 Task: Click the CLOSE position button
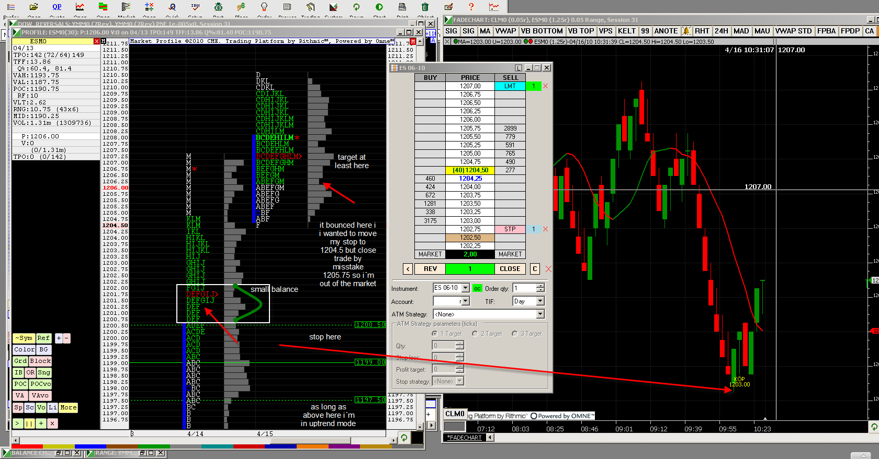(510, 269)
